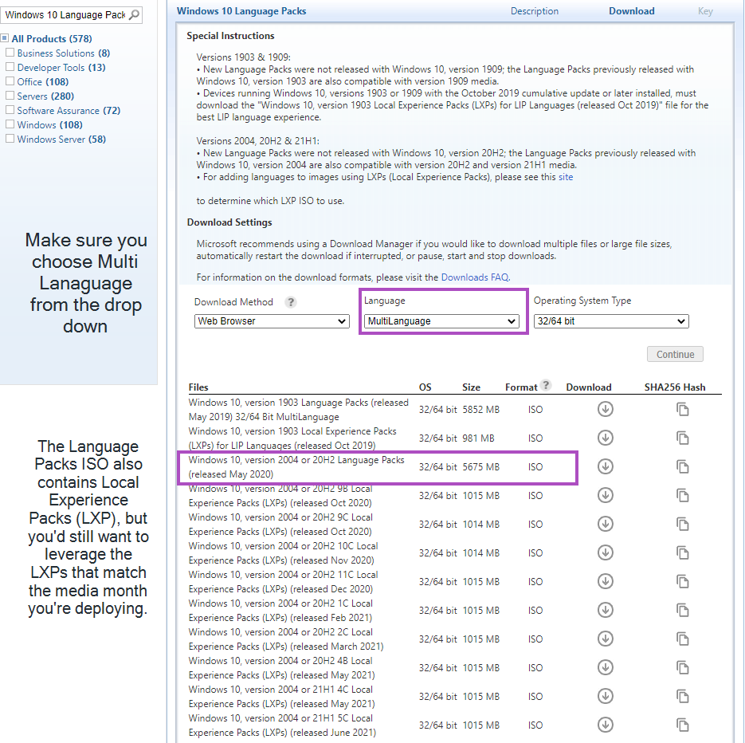Copy SHA256 hash for 1903 Language Packs
The height and width of the screenshot is (743, 745).
[x=682, y=410]
